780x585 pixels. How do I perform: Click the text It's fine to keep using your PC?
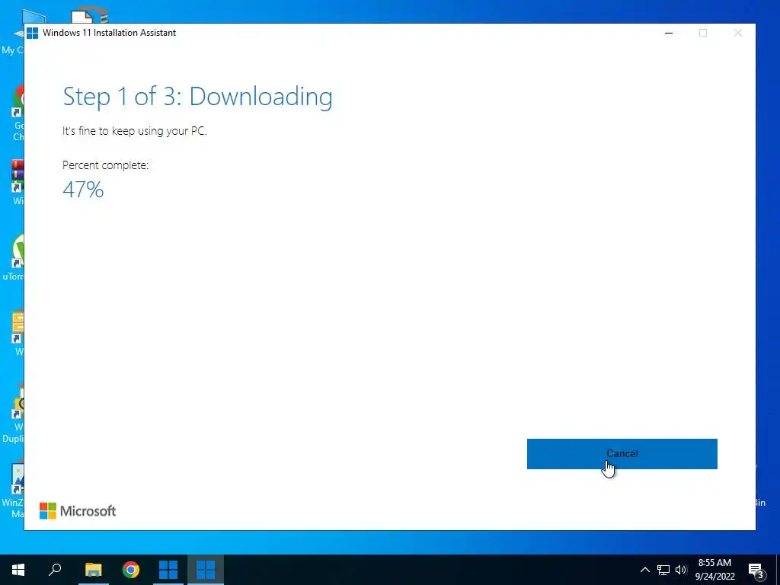pos(134,131)
